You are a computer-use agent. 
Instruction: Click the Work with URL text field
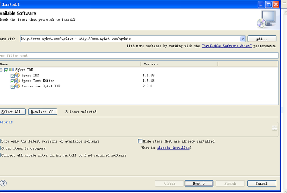130,38
